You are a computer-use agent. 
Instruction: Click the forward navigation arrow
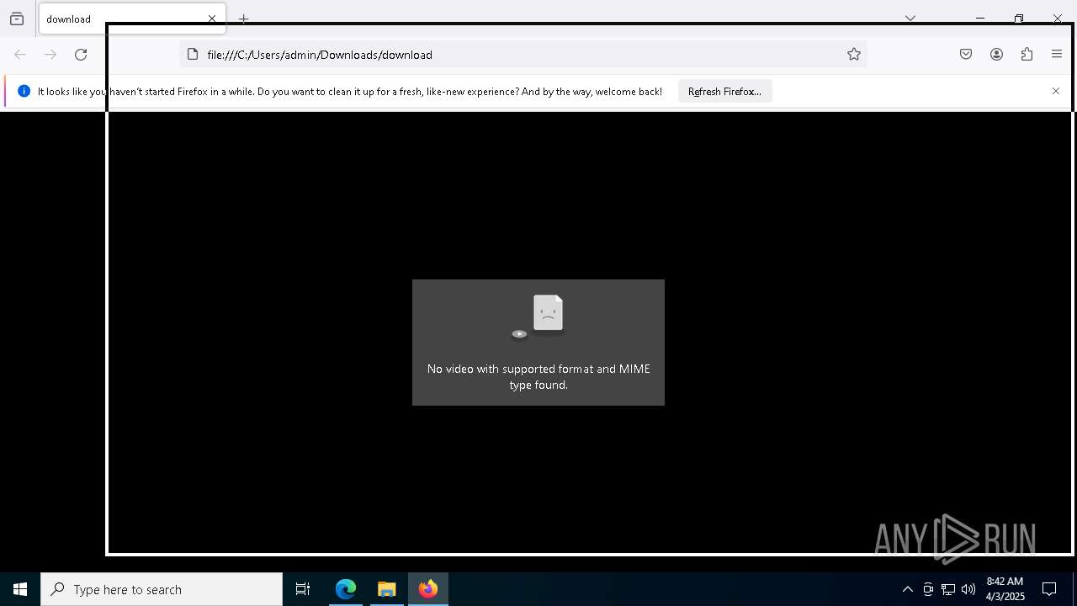coord(50,55)
